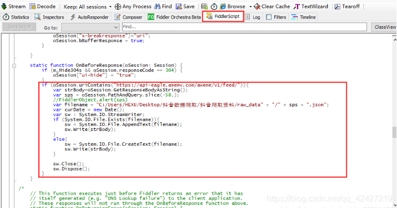Open the Log tab
The width and height of the screenshot is (397, 208).
pos(253,17)
